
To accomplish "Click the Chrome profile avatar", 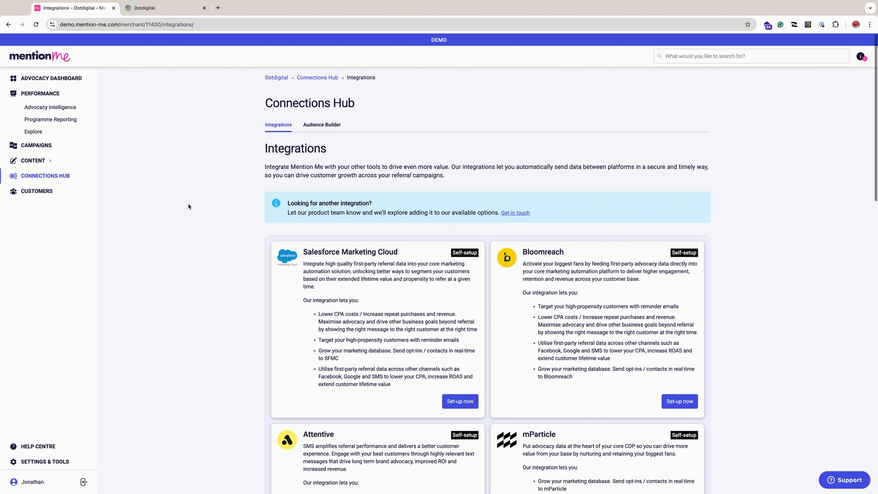I will (x=856, y=24).
